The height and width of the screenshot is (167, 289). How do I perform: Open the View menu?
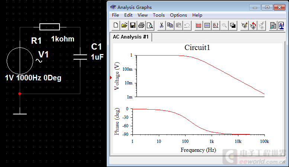[142, 15]
